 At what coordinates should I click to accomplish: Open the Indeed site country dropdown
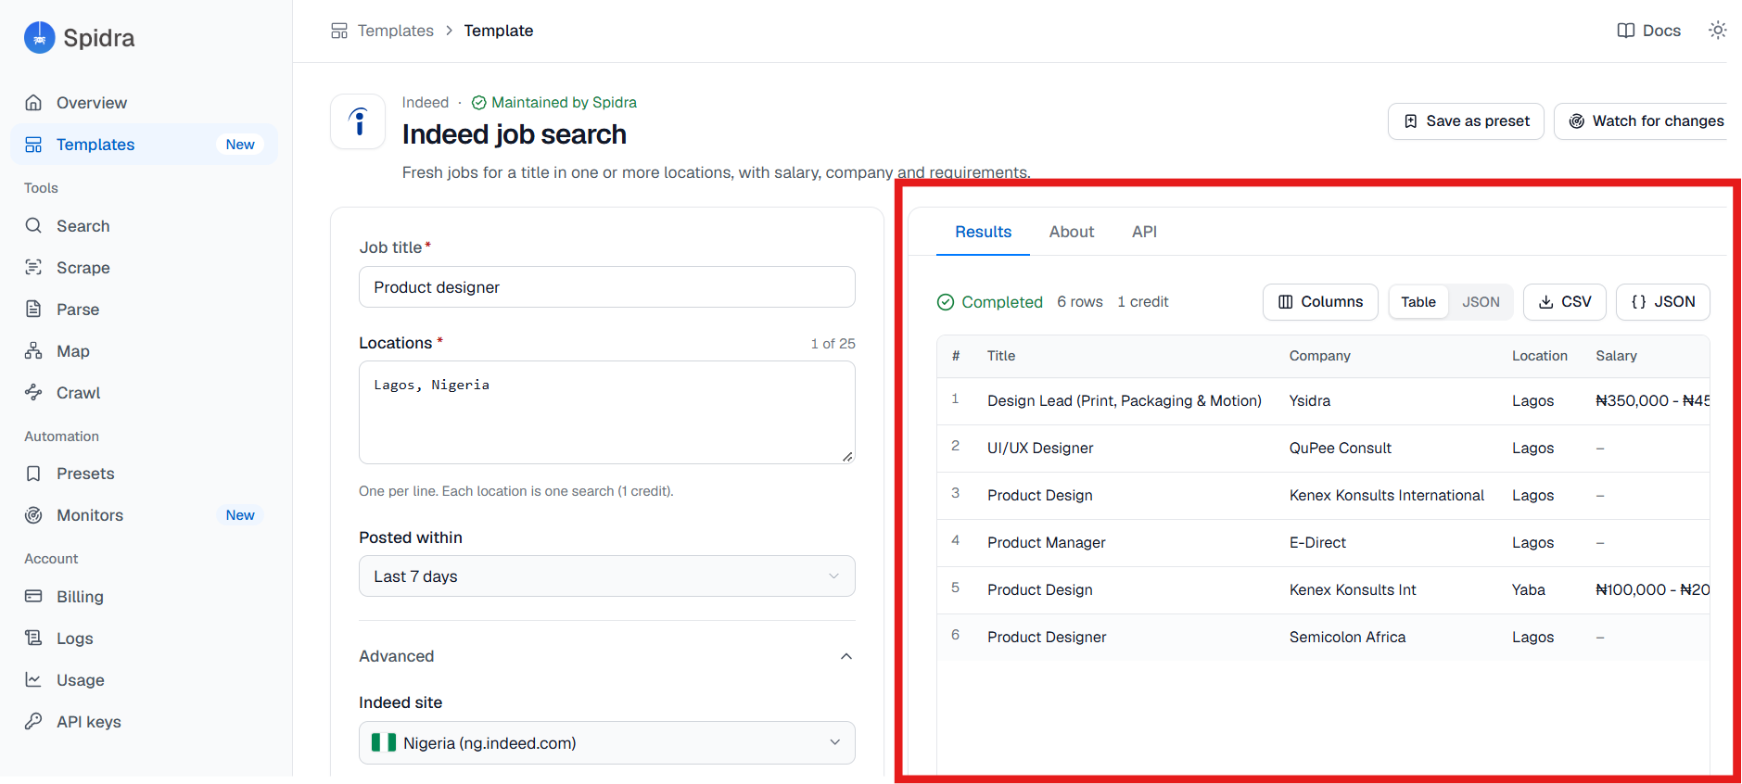pyautogui.click(x=607, y=743)
